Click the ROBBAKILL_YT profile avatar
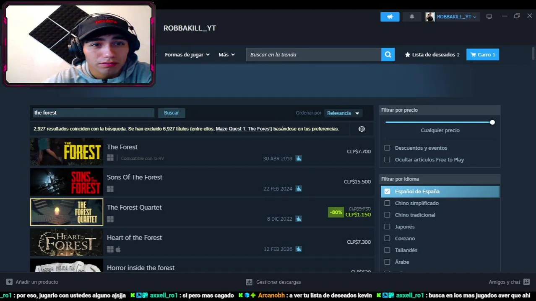536x301 pixels. 430,17
